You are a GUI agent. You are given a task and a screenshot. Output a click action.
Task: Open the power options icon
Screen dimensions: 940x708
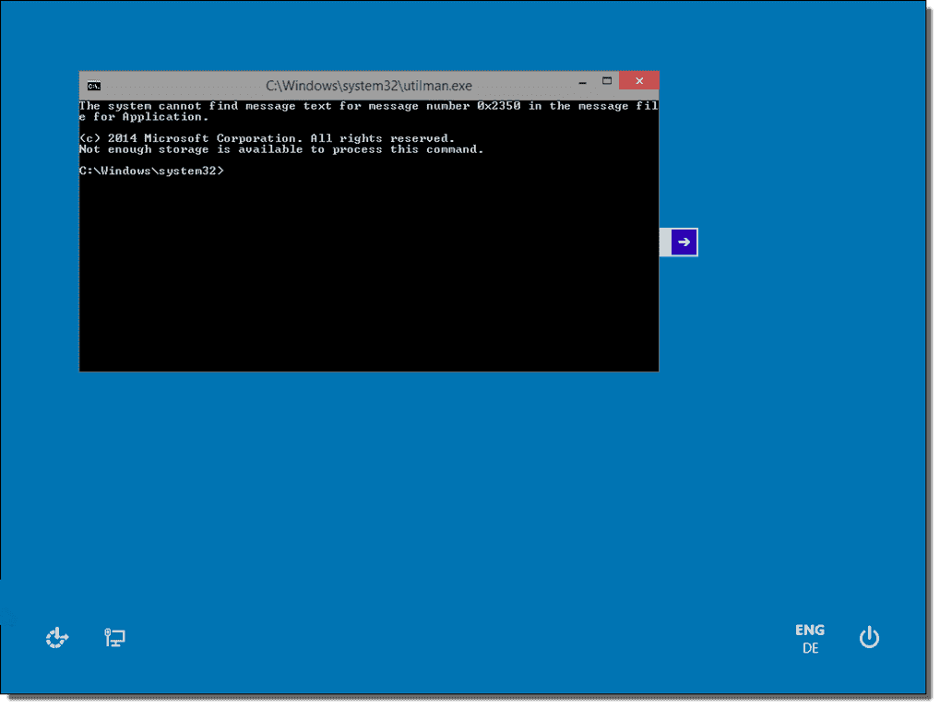[869, 637]
